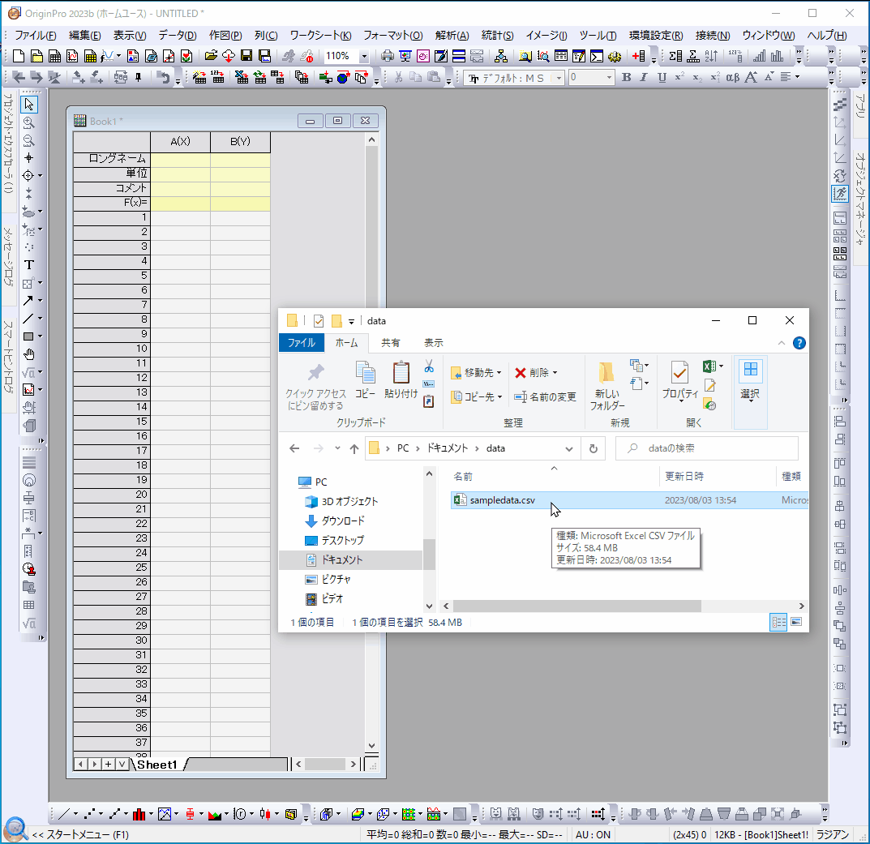Click the スタートメニュー (F1) button
The image size is (870, 844).
point(80,834)
